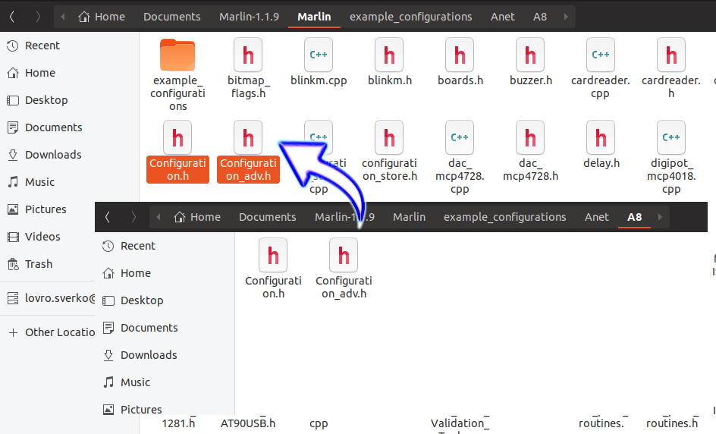Viewport: 716px width, 434px height.
Task: Go back in the A8 folder window
Action: pyautogui.click(x=108, y=217)
